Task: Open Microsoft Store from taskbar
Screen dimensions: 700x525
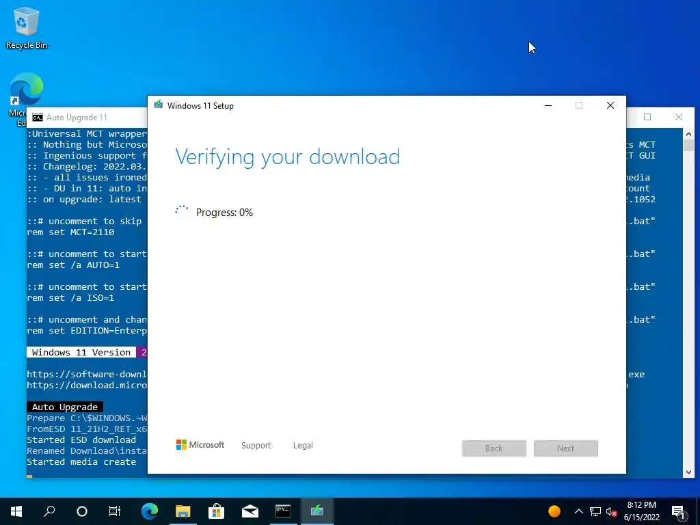Action: point(217,511)
